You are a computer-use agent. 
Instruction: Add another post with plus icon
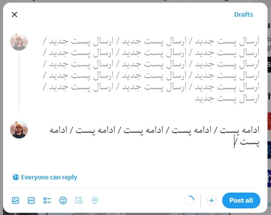[212, 200]
